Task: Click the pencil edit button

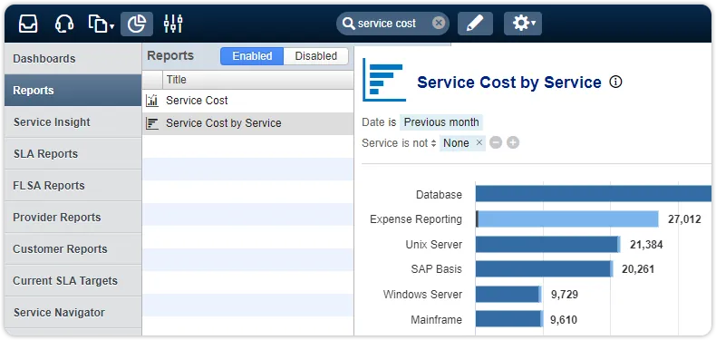Action: click(475, 24)
